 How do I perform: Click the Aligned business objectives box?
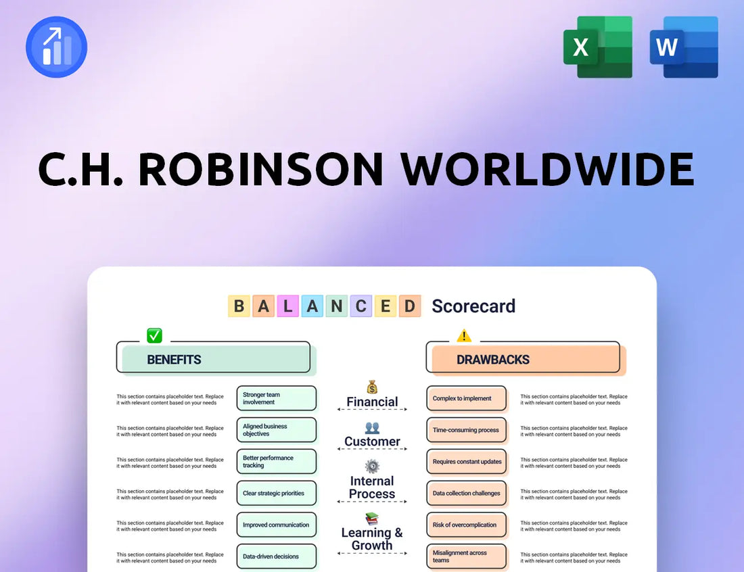(x=277, y=430)
